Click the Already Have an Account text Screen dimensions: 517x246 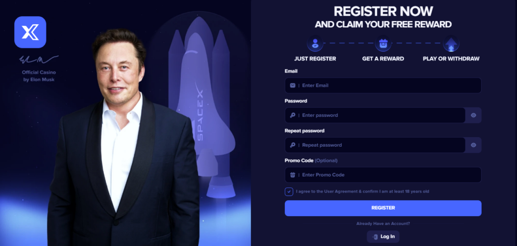click(x=383, y=224)
